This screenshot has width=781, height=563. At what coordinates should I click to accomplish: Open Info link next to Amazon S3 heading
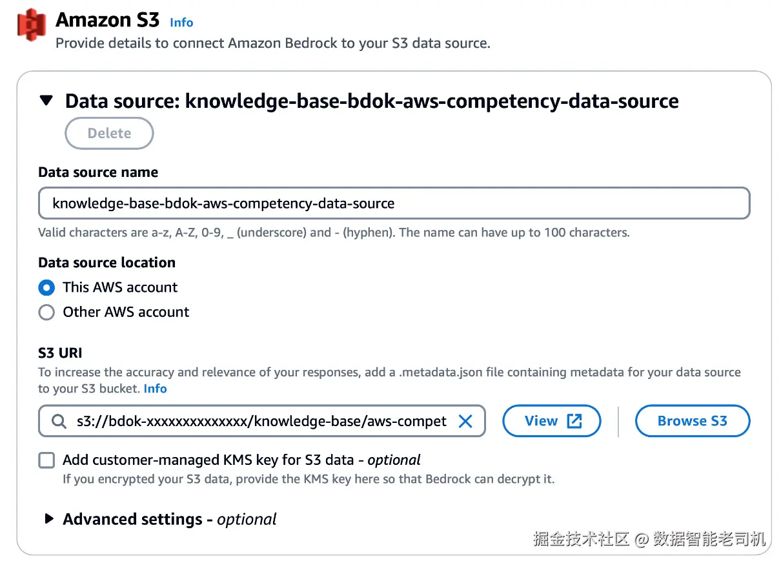tap(181, 23)
